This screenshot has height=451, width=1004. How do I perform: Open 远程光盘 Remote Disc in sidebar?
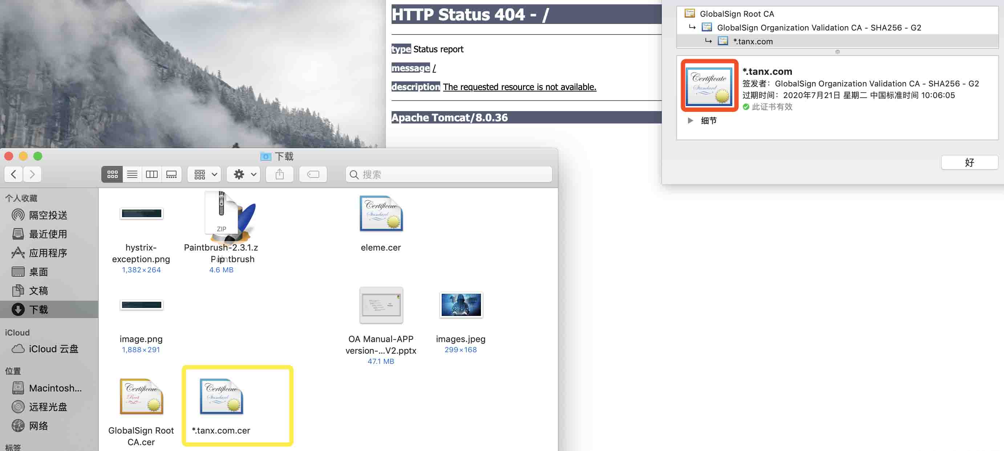(49, 407)
